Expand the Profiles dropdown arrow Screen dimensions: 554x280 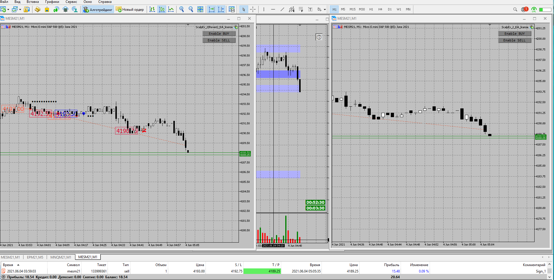coord(20,10)
